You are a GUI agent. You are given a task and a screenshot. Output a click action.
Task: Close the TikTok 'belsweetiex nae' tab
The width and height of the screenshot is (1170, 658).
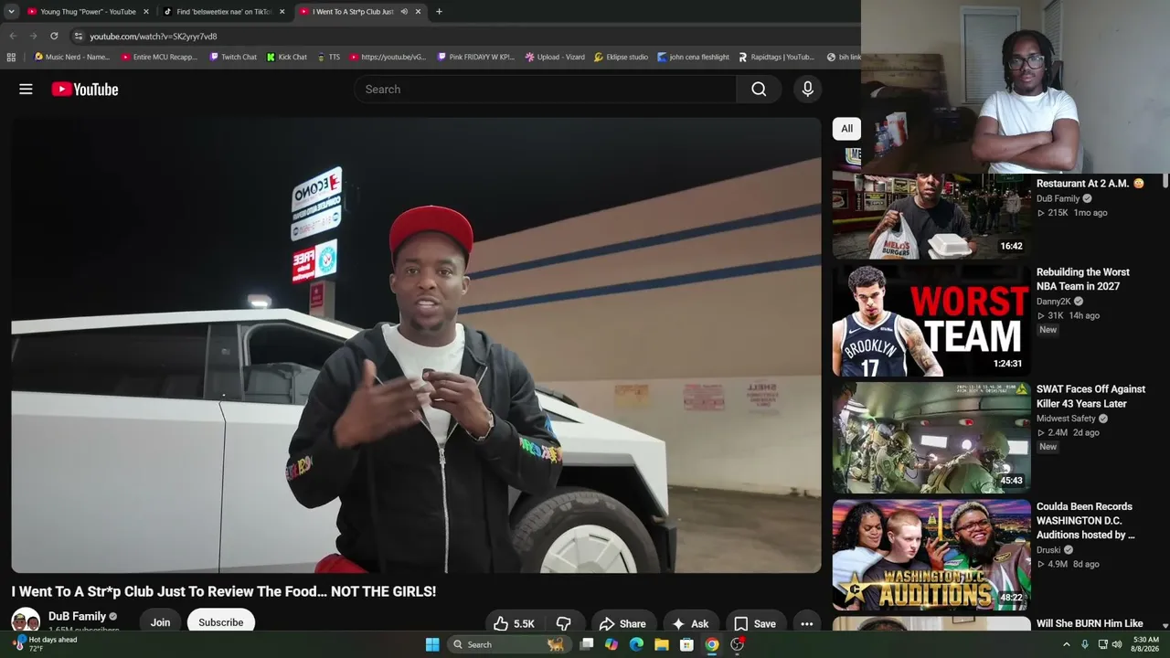coord(282,12)
